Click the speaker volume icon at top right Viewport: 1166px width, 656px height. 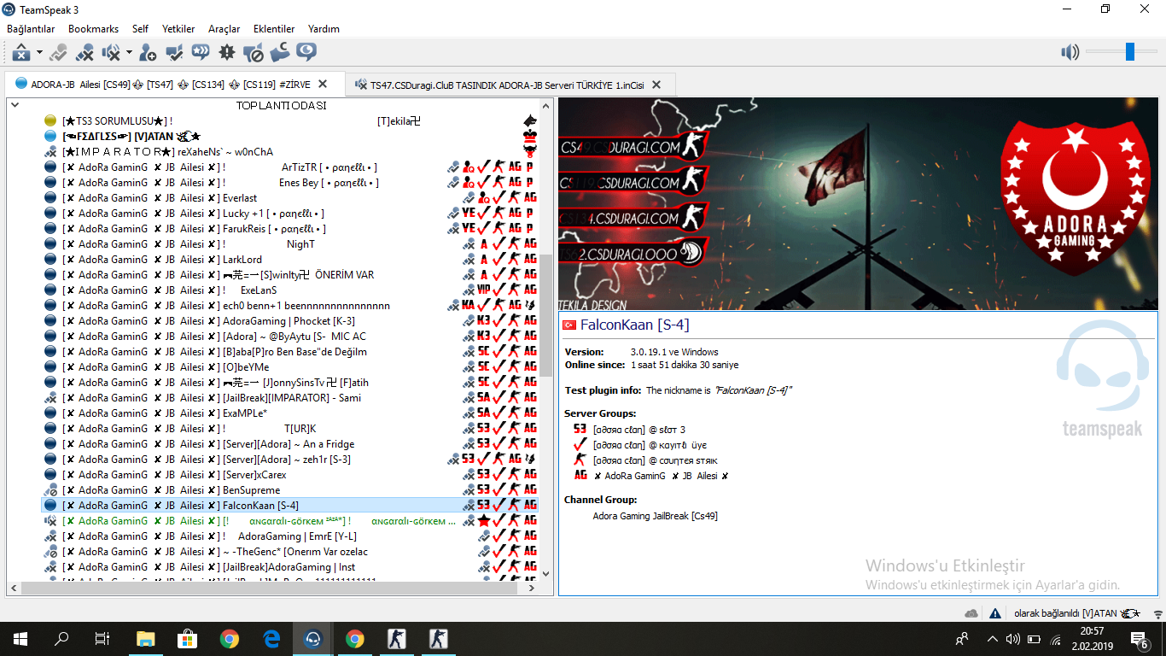1070,53
